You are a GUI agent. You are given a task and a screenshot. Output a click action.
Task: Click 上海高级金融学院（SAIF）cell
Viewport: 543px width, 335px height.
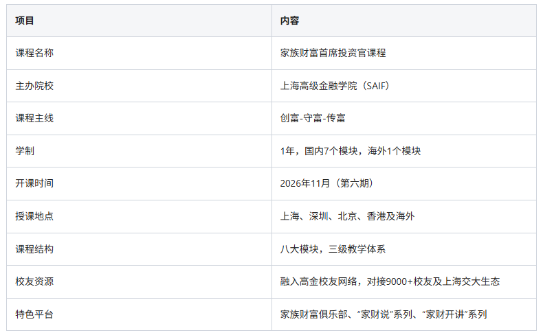[x=335, y=86]
